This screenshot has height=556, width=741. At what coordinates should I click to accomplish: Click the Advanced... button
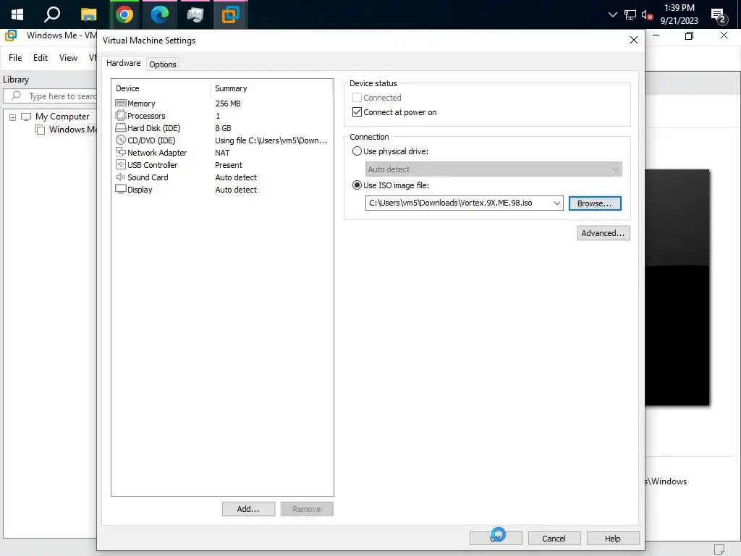click(x=603, y=233)
